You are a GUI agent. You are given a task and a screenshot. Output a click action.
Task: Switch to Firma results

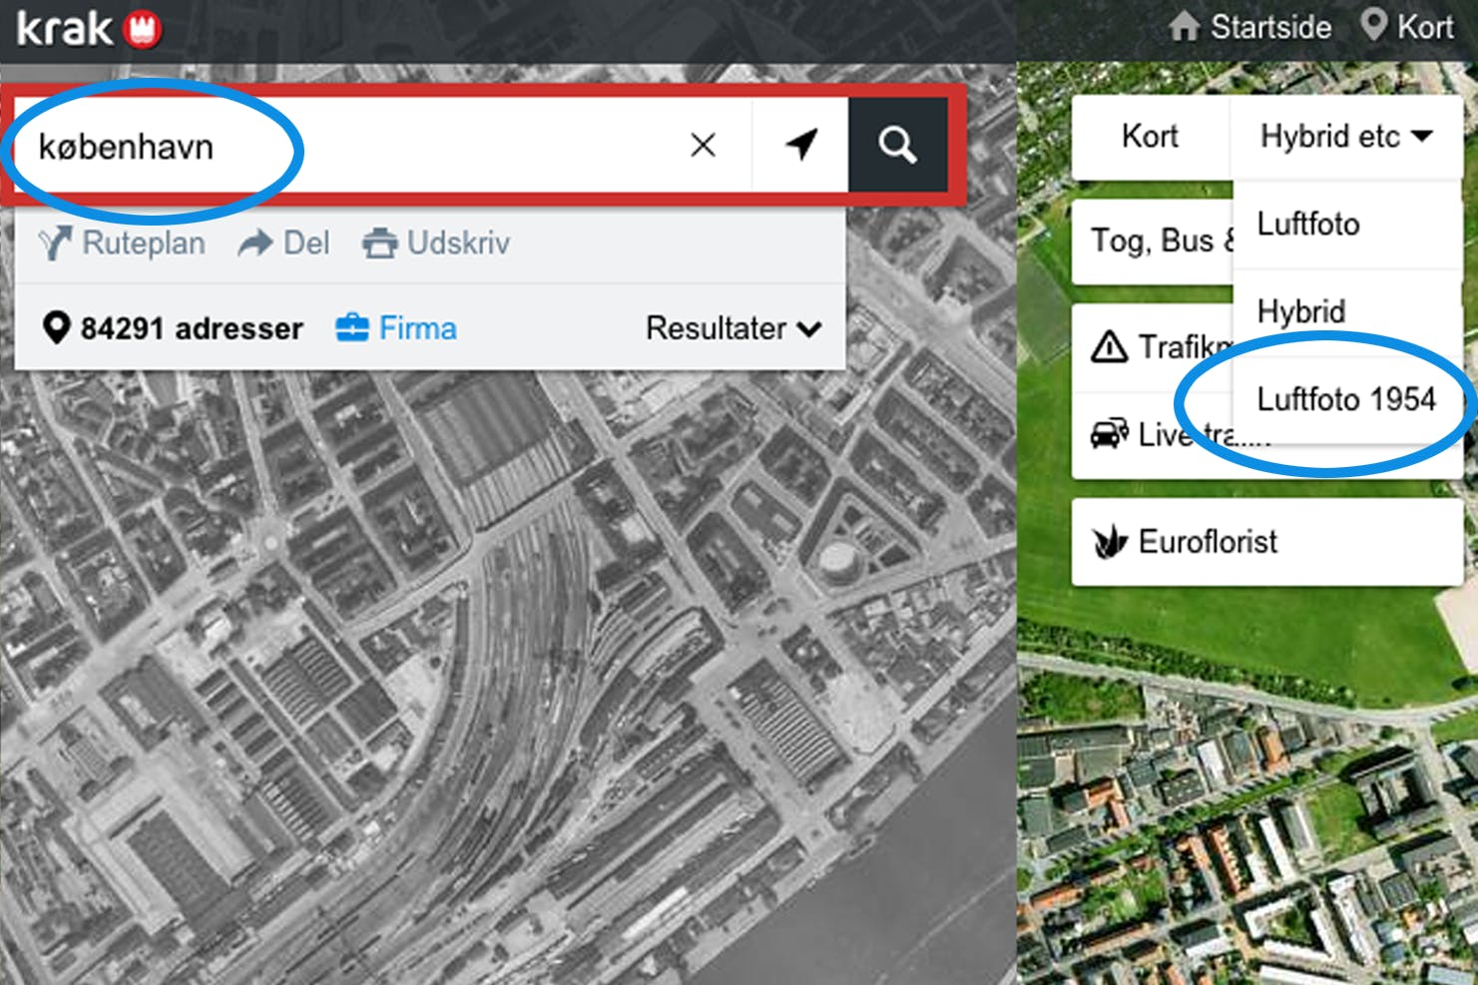click(396, 328)
